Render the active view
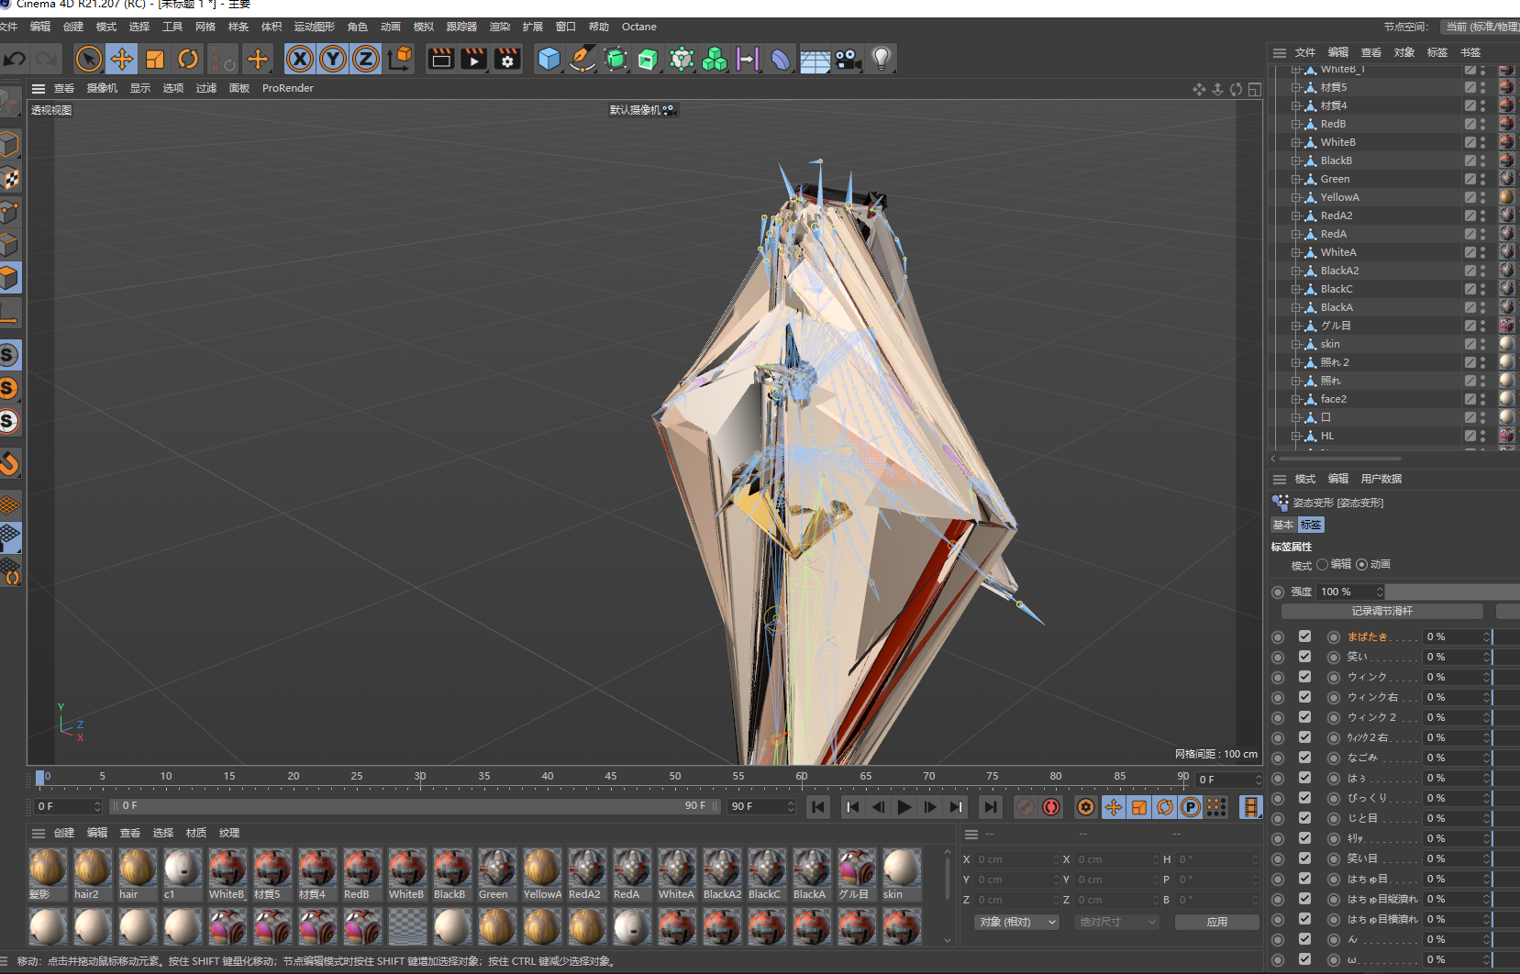Viewport: 1520px width, 974px height. [441, 60]
